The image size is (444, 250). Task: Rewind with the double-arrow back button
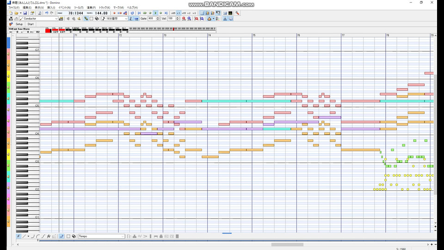coord(145,13)
